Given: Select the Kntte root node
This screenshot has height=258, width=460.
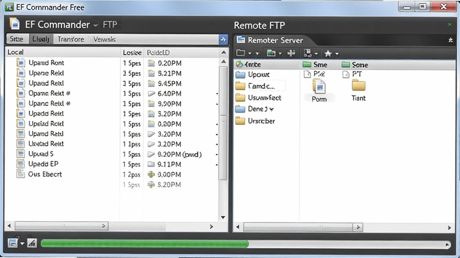Looking at the screenshot, I should [x=249, y=64].
